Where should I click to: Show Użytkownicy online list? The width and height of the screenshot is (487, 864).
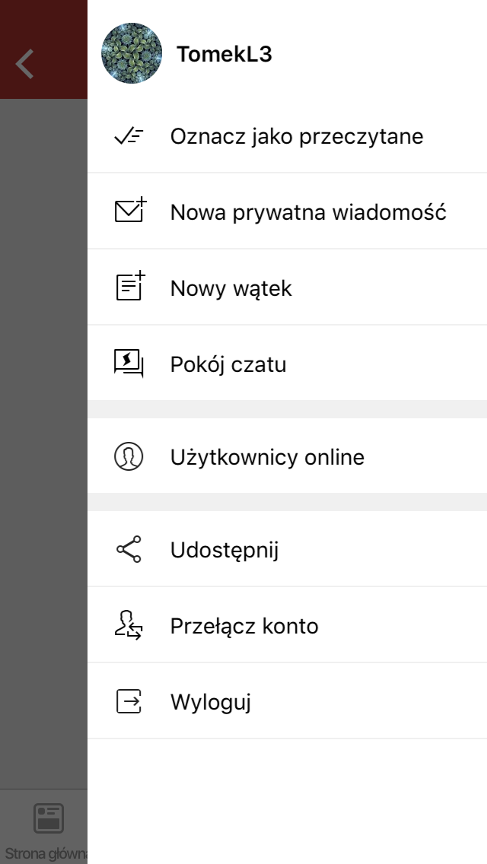tap(268, 457)
